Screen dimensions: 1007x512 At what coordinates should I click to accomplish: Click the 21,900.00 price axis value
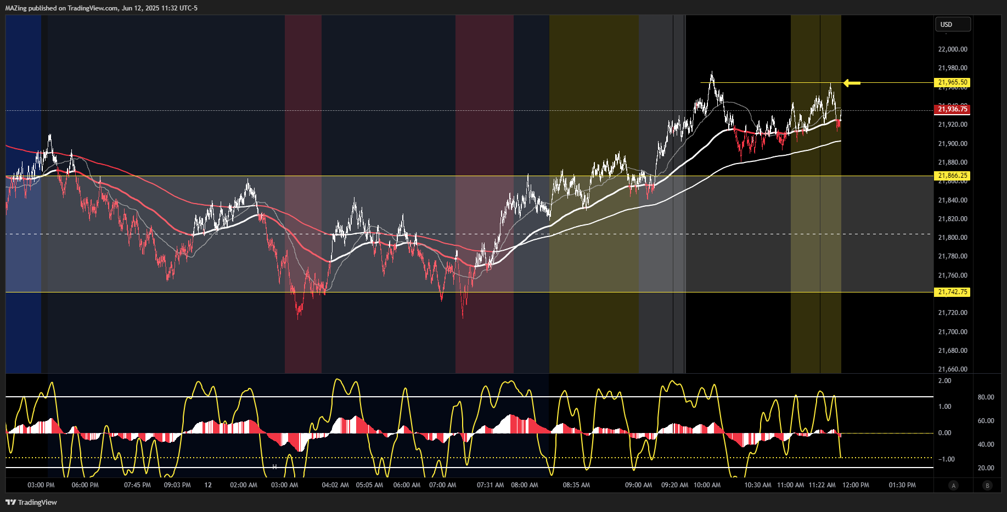point(953,144)
